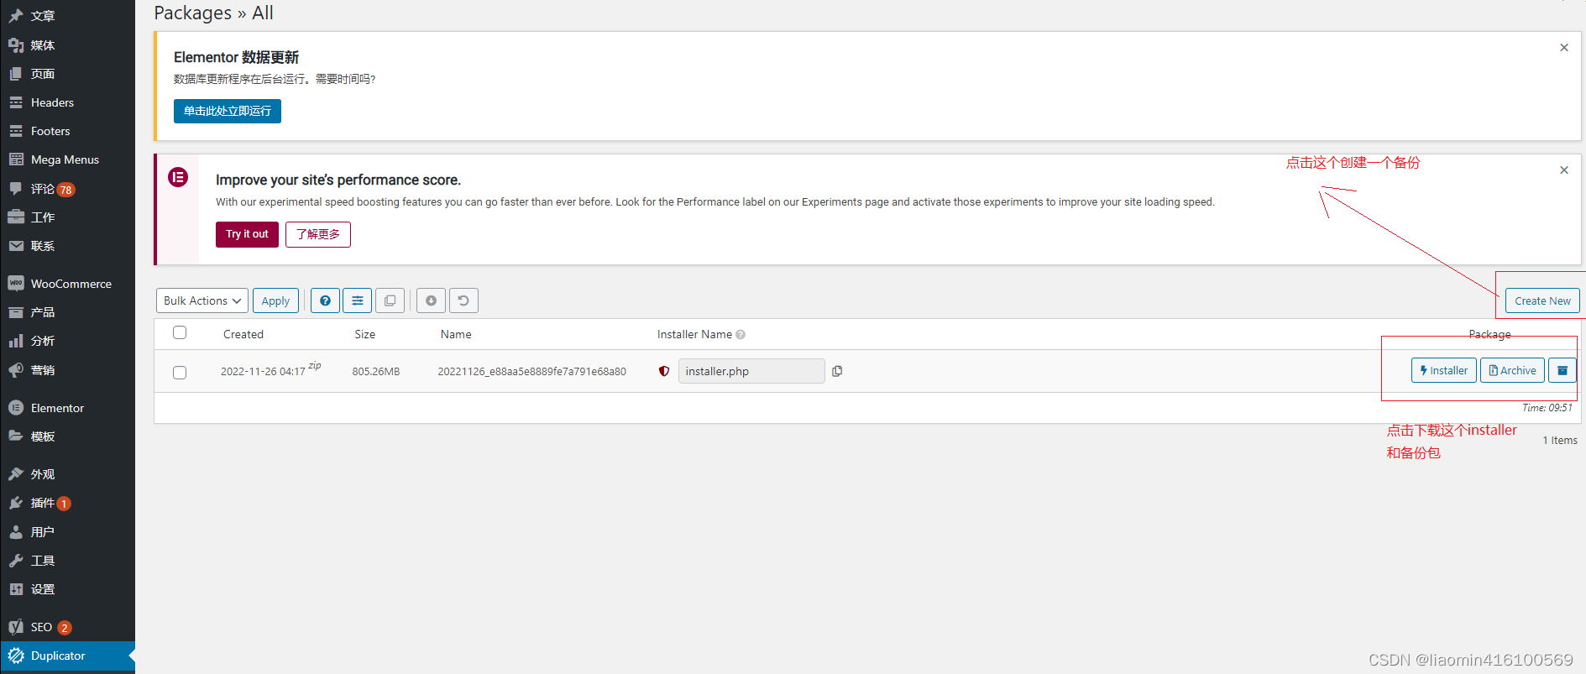Open 模板 templates menu item
The width and height of the screenshot is (1586, 674).
point(43,436)
